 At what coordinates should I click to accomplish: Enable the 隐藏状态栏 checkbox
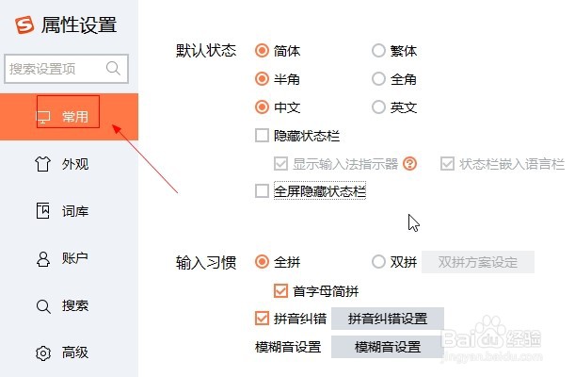263,136
